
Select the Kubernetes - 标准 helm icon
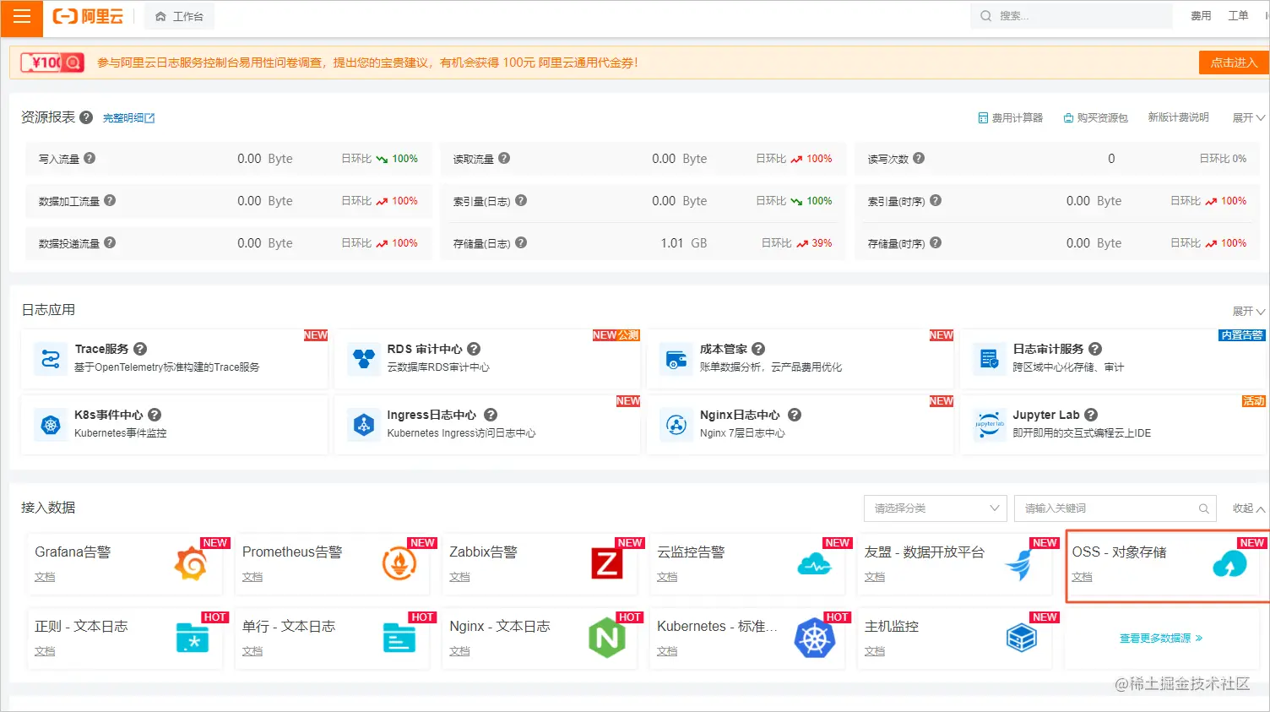pos(815,638)
